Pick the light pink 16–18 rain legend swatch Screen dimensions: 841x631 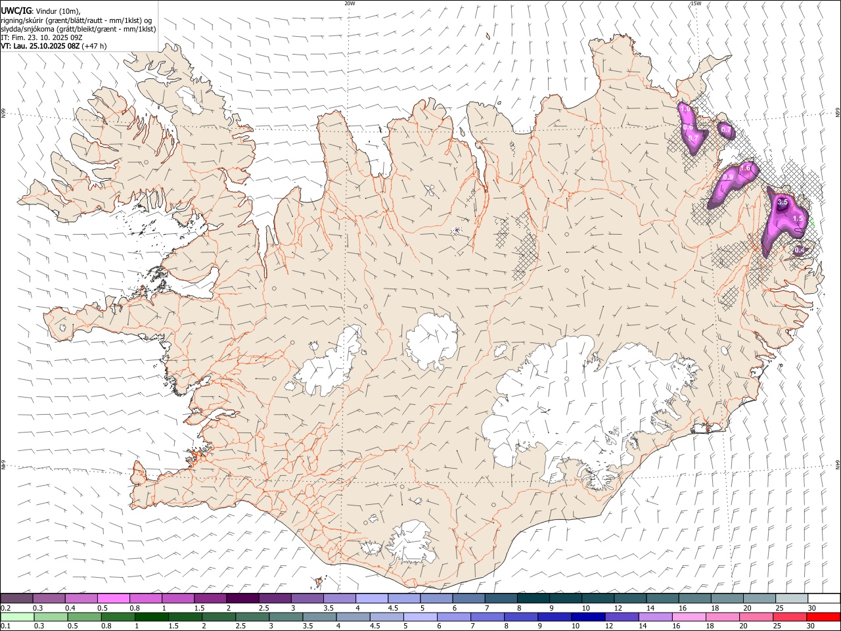pyautogui.click(x=688, y=617)
